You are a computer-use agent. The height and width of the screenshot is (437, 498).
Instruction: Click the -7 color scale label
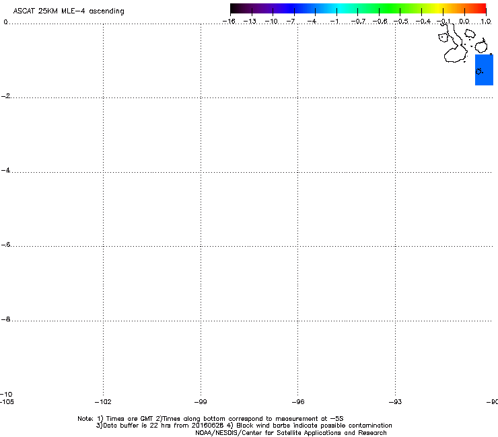[291, 22]
